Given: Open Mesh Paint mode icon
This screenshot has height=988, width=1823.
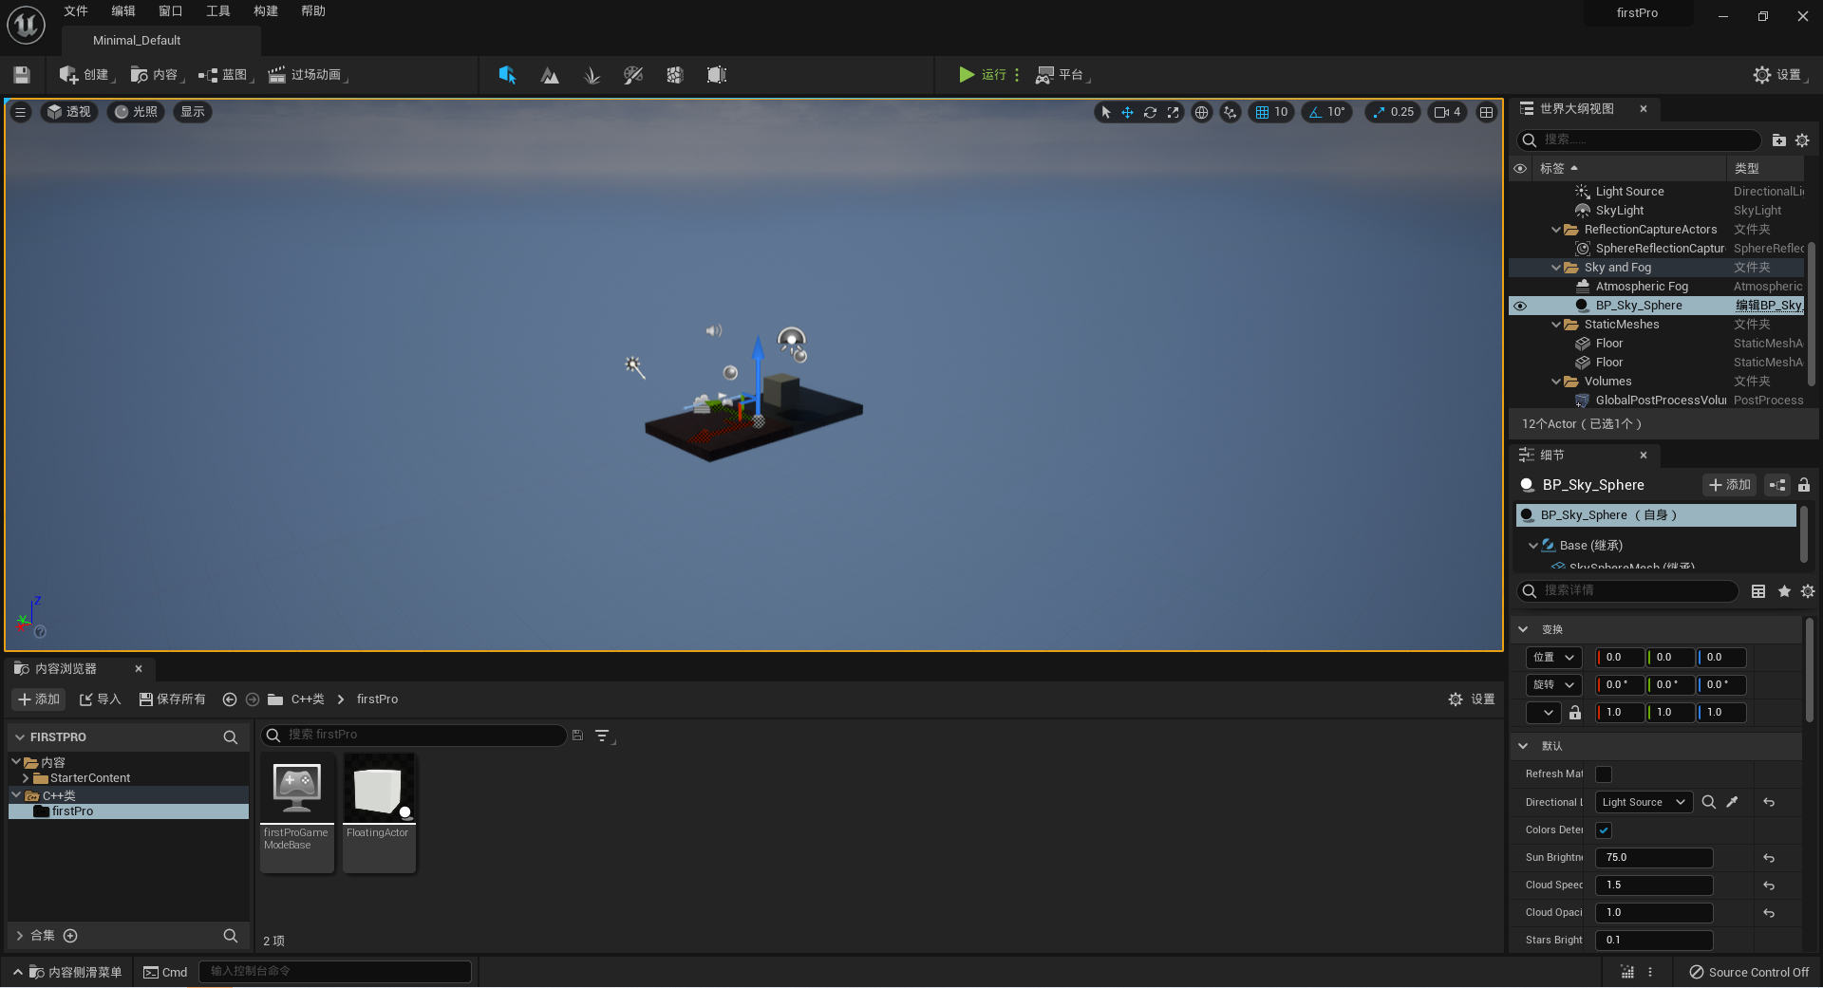Looking at the screenshot, I should coord(633,75).
